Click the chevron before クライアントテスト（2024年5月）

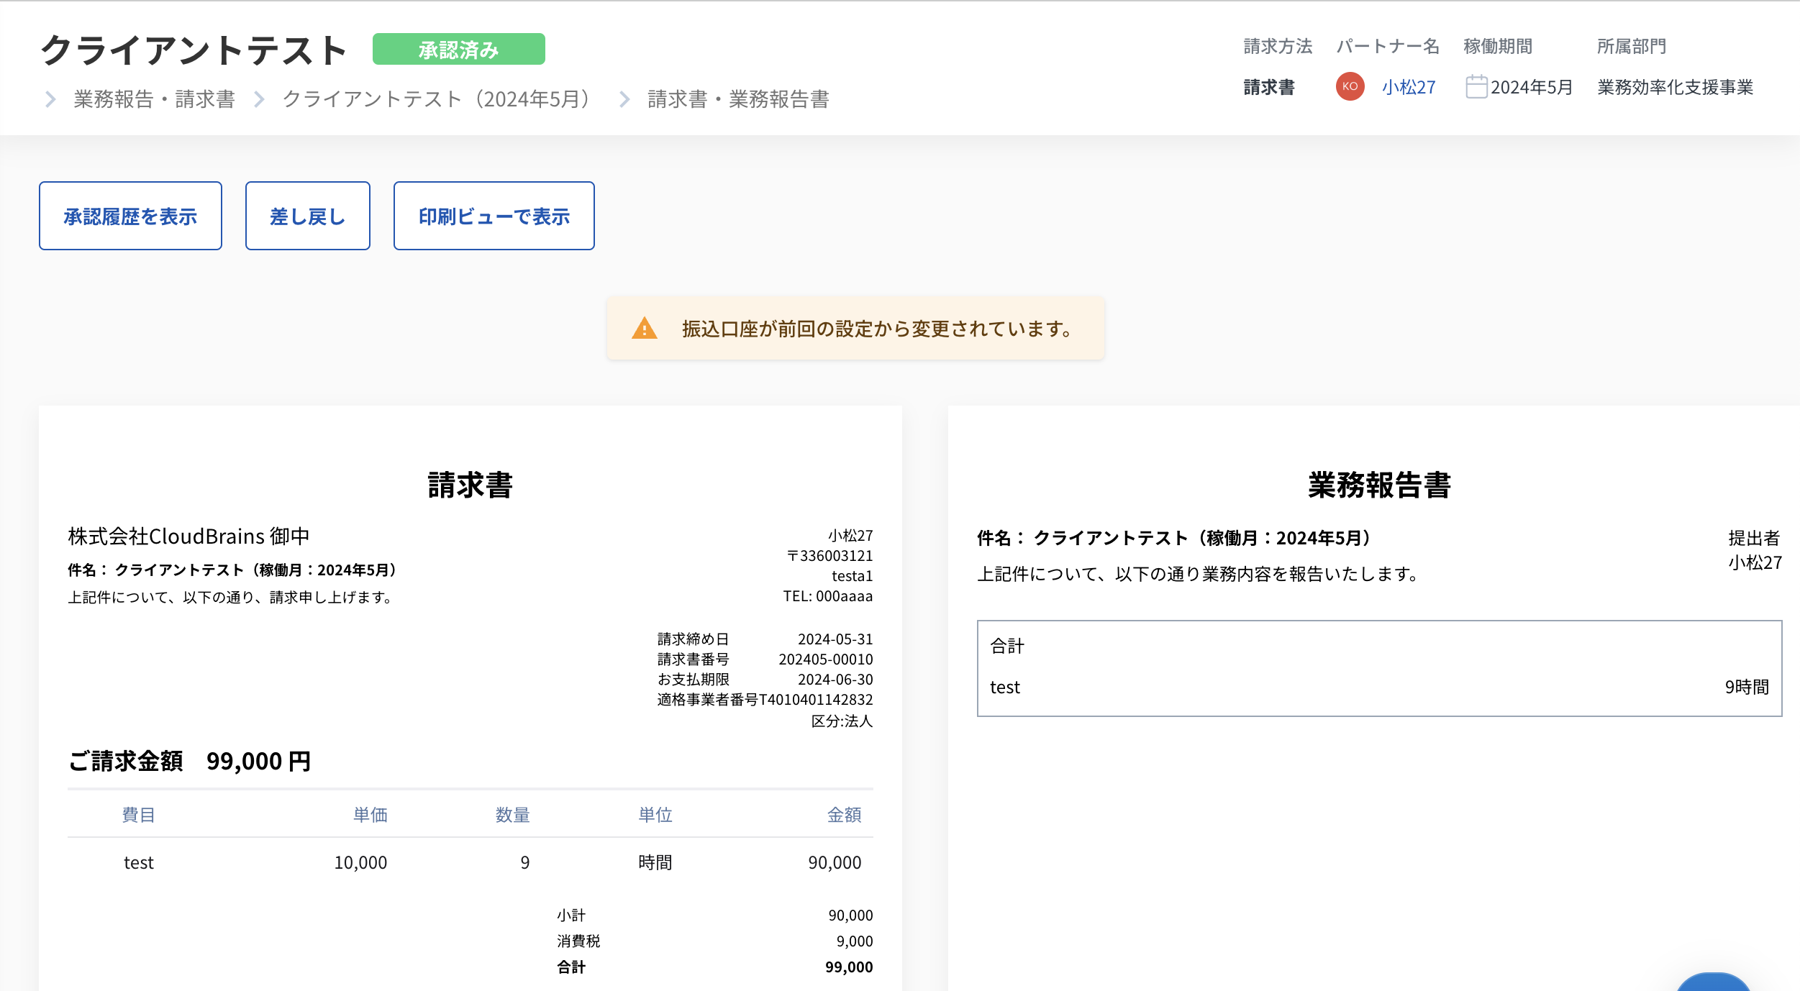260,99
